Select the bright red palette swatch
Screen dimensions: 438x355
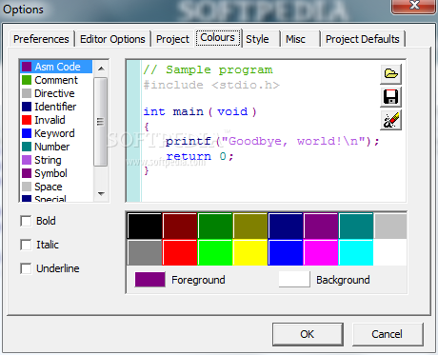pos(180,252)
